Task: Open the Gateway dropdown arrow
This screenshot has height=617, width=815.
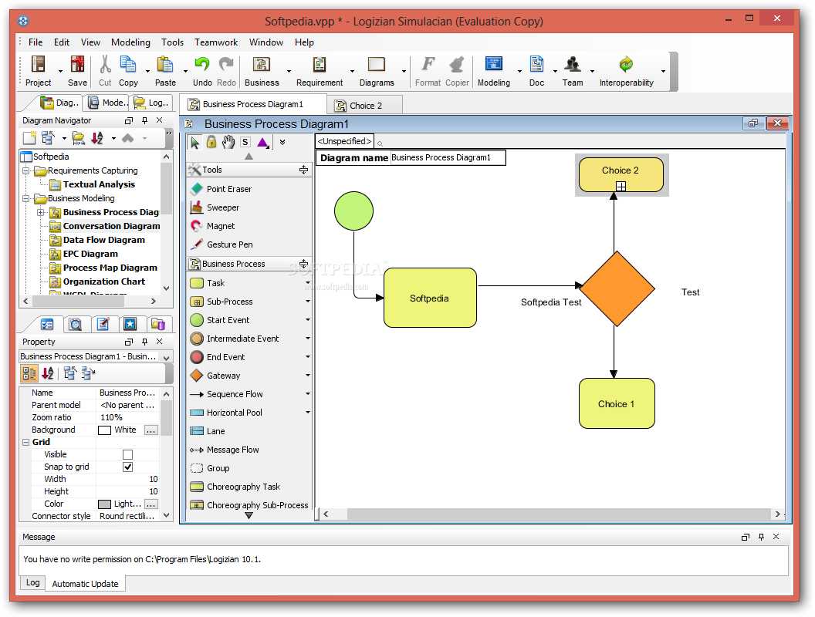Action: [307, 376]
